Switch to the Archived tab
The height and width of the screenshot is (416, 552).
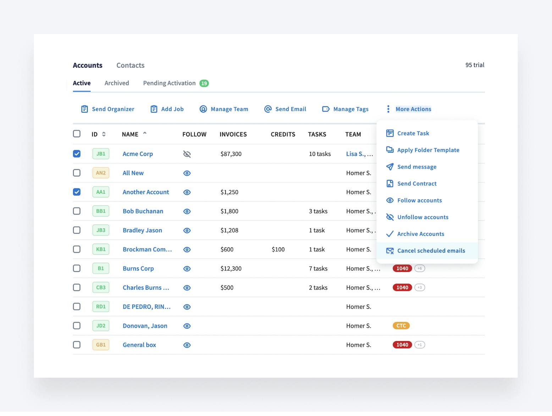click(x=117, y=83)
